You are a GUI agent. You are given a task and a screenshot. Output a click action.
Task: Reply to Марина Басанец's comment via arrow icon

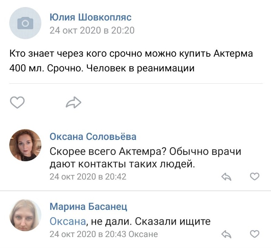pyautogui.click(x=226, y=234)
